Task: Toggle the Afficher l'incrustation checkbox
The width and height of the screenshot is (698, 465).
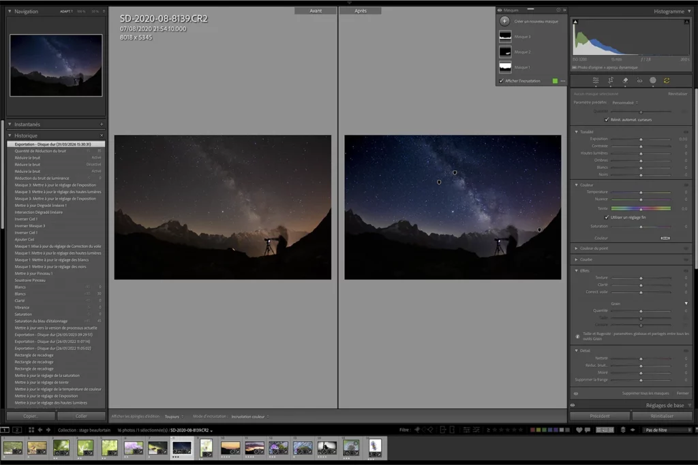Action: pos(501,81)
